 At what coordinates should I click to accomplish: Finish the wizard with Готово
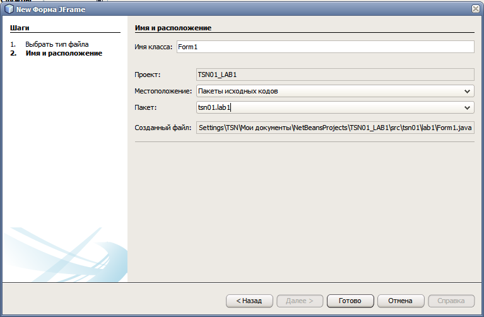coord(350,301)
